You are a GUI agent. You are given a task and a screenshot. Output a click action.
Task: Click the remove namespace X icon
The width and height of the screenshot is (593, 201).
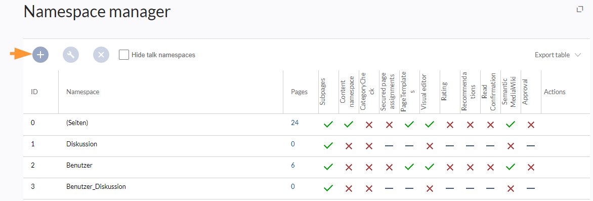point(101,55)
